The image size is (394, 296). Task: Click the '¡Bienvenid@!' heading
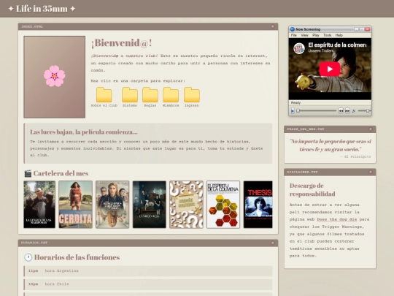click(x=121, y=43)
